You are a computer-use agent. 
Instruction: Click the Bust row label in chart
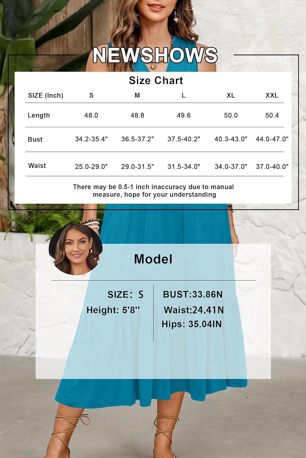35,140
